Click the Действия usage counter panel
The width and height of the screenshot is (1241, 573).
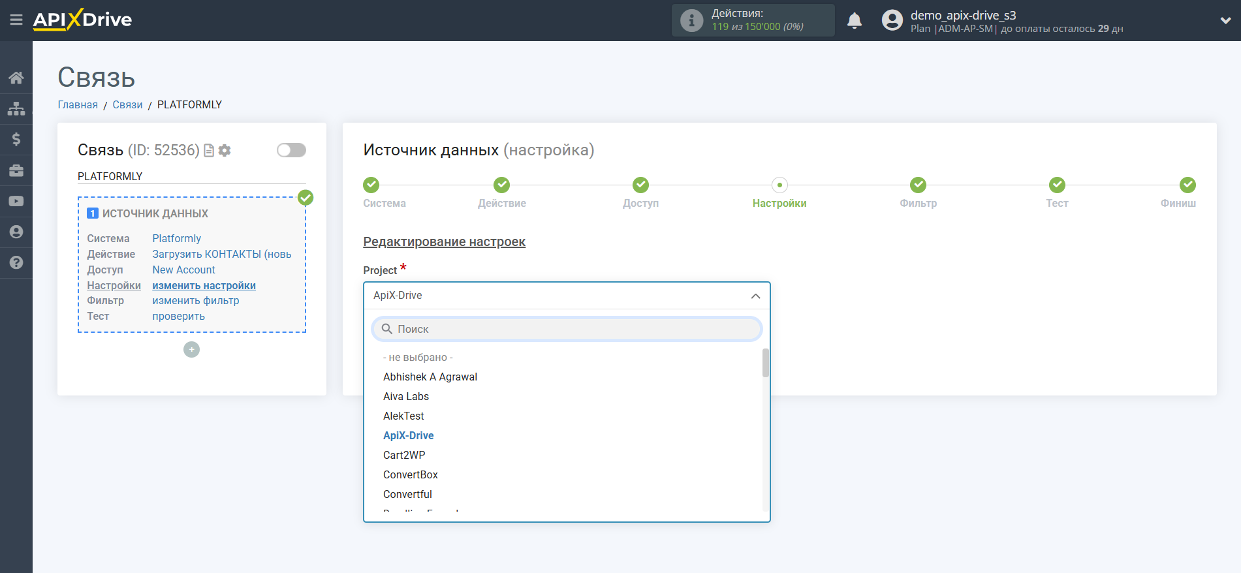click(753, 20)
